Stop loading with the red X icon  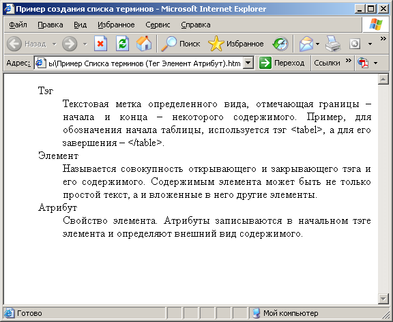pos(100,44)
